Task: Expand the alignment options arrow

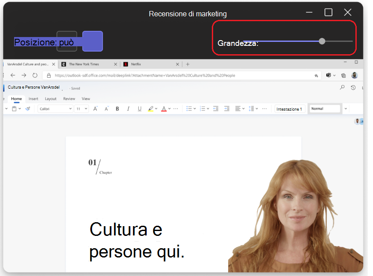Action: click(244, 108)
